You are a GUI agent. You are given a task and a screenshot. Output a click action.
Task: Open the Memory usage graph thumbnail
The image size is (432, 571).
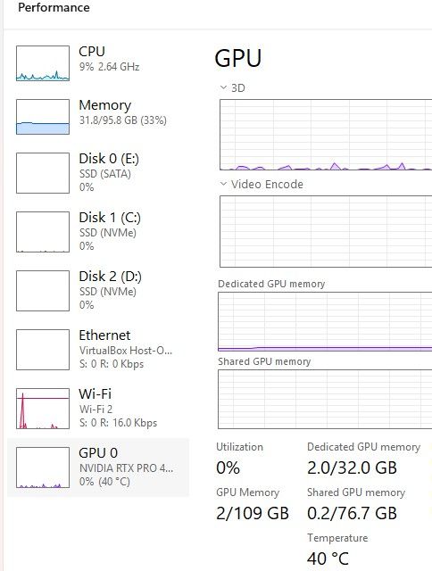(x=43, y=117)
